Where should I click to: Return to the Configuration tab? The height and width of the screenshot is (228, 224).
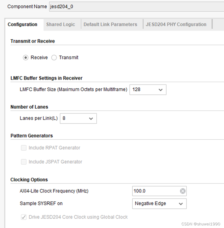pyautogui.click(x=23, y=24)
